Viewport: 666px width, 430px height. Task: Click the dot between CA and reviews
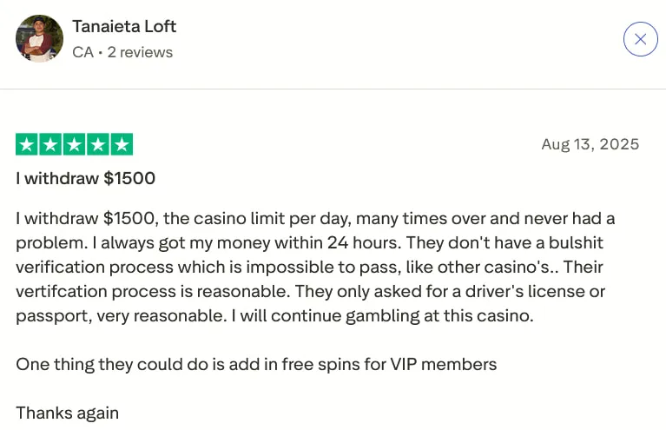tap(101, 53)
